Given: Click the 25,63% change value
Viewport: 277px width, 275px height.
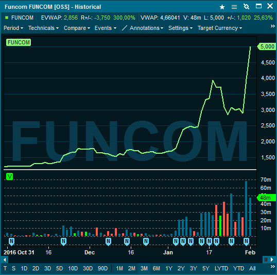Looking at the screenshot, I should pyautogui.click(x=263, y=18).
